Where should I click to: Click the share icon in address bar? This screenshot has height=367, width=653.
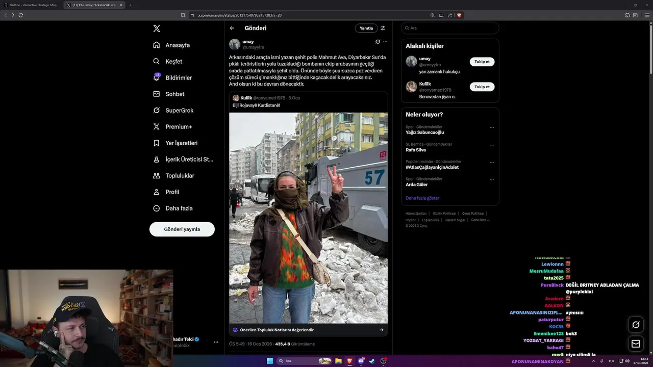[449, 15]
